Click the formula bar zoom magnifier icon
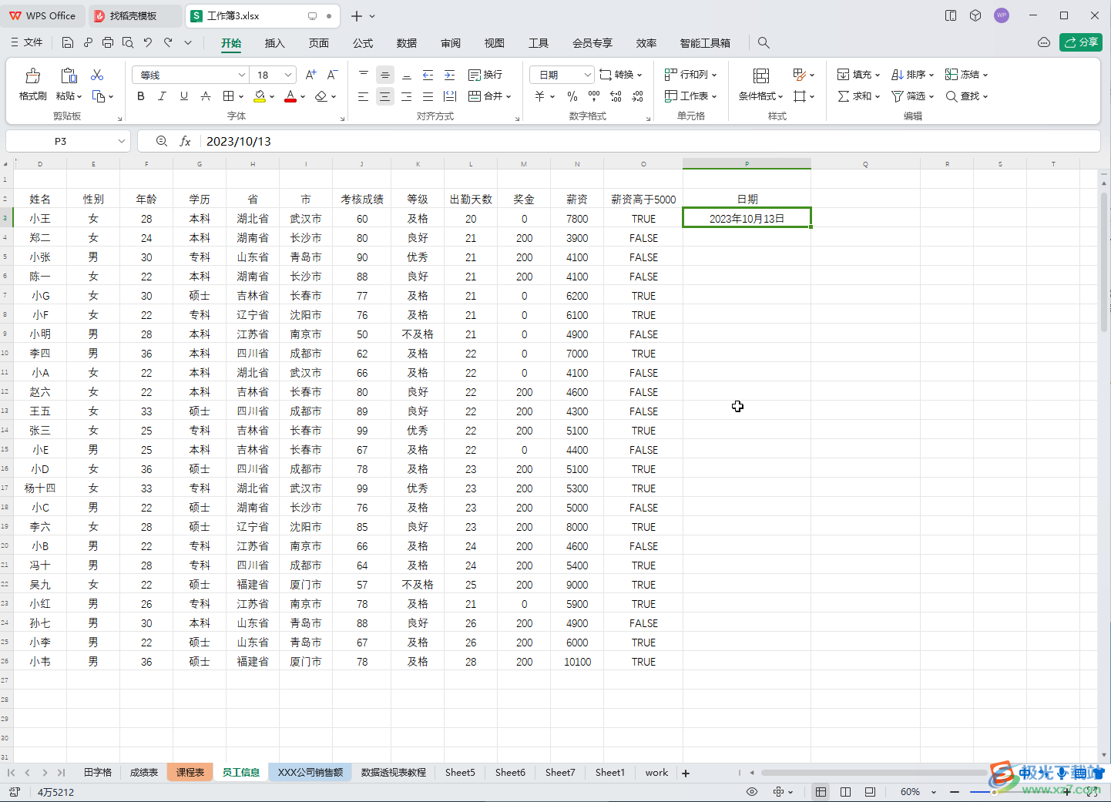The image size is (1111, 802). coord(161,141)
